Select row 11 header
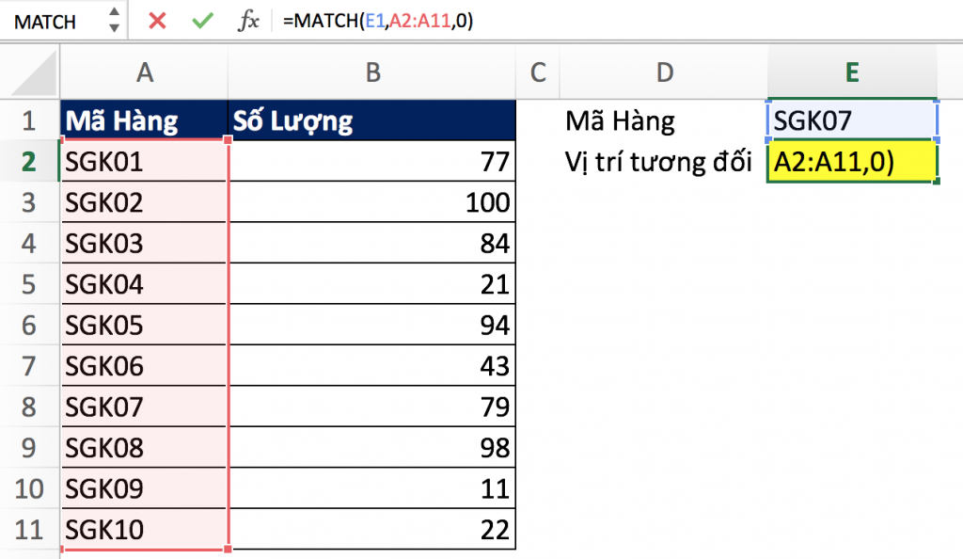The height and width of the screenshot is (559, 963). tap(28, 530)
